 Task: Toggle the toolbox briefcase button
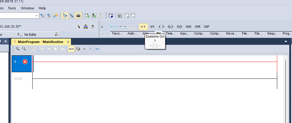(x=78, y=15)
